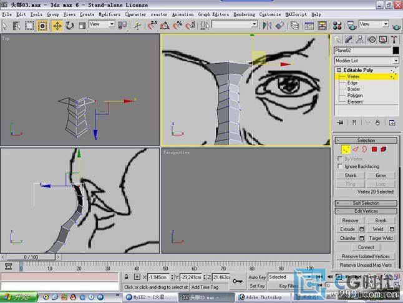Switch to Utilities command panel tab
The height and width of the screenshot is (303, 403).
point(394,39)
